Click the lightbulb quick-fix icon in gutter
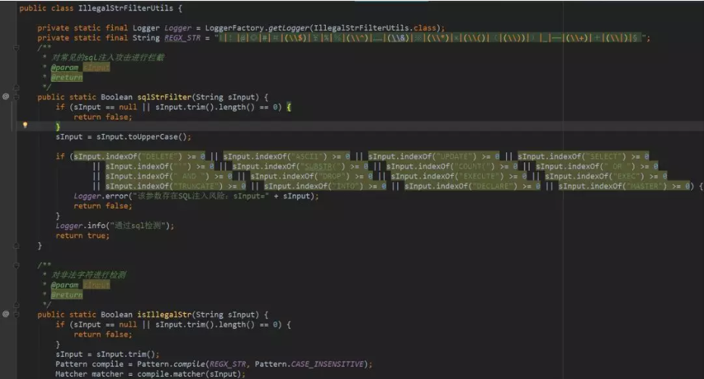 (25, 125)
